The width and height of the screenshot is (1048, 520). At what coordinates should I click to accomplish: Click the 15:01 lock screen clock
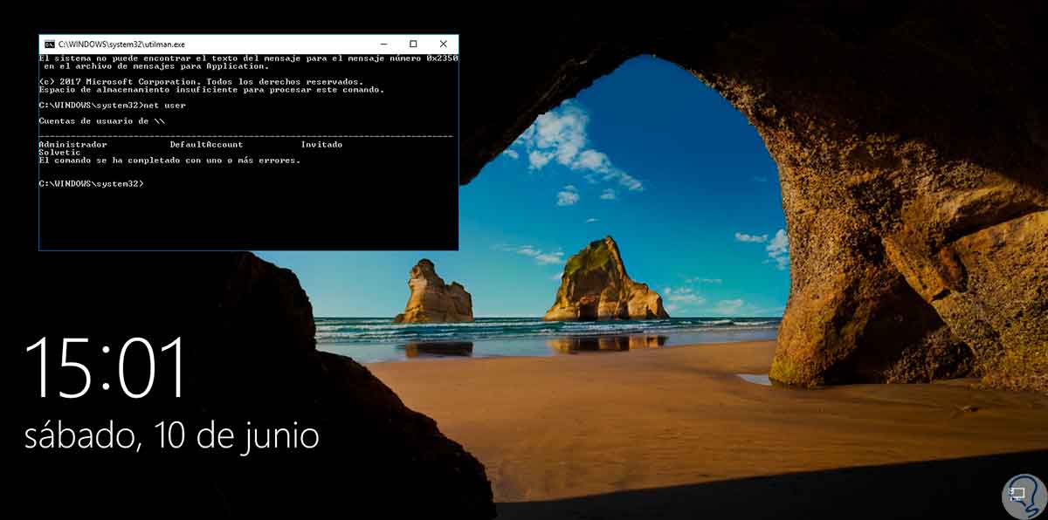click(107, 366)
